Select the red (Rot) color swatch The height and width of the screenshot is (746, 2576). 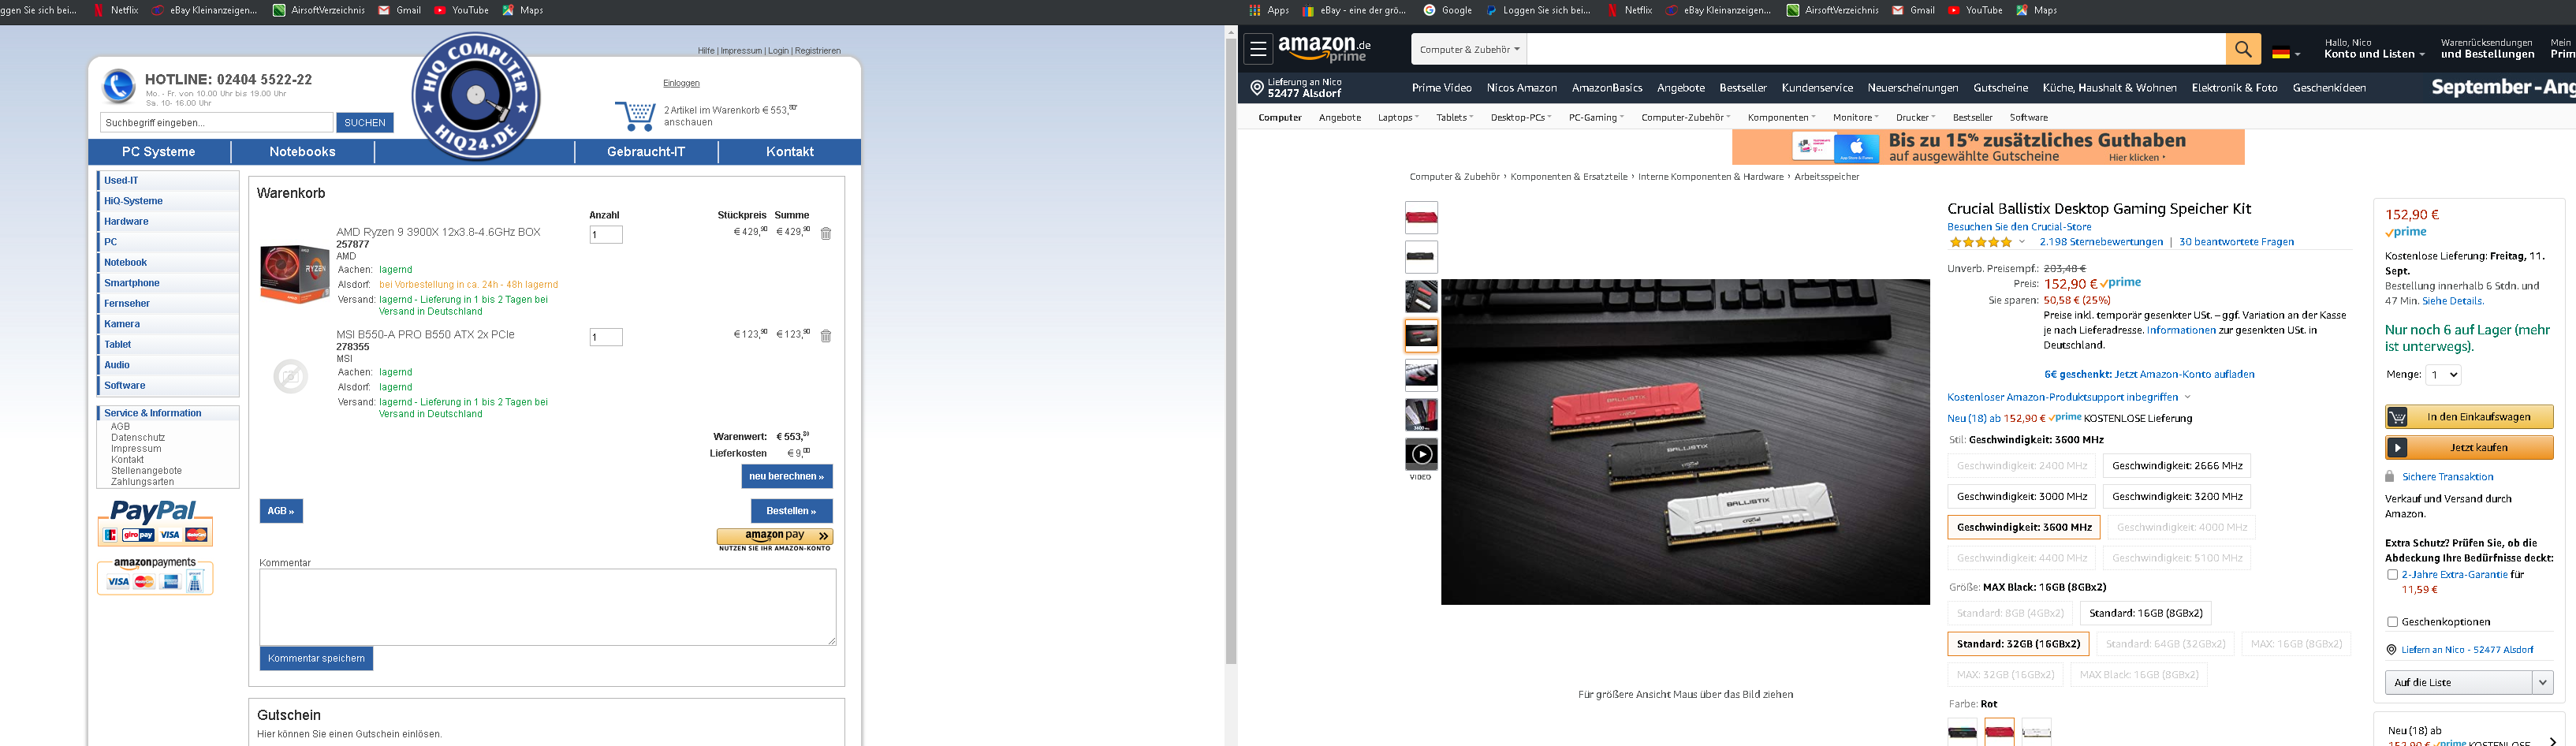point(1999,733)
